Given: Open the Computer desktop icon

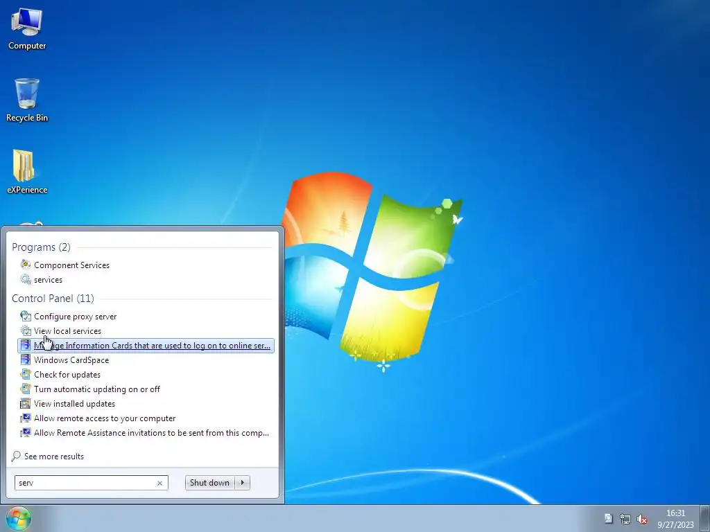Looking at the screenshot, I should click(27, 29).
